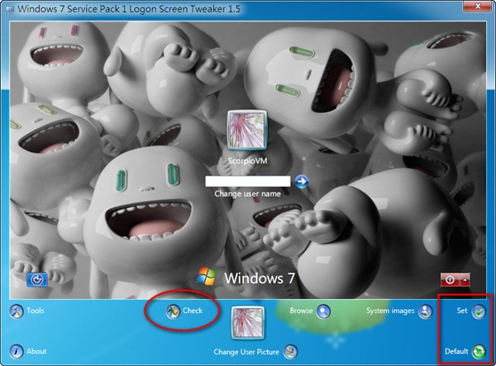Click the Default text label

(455, 351)
